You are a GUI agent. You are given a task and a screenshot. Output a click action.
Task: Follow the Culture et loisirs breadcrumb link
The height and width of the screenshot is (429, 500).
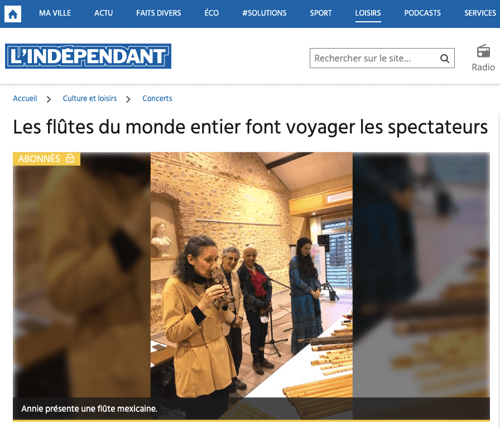tap(90, 98)
